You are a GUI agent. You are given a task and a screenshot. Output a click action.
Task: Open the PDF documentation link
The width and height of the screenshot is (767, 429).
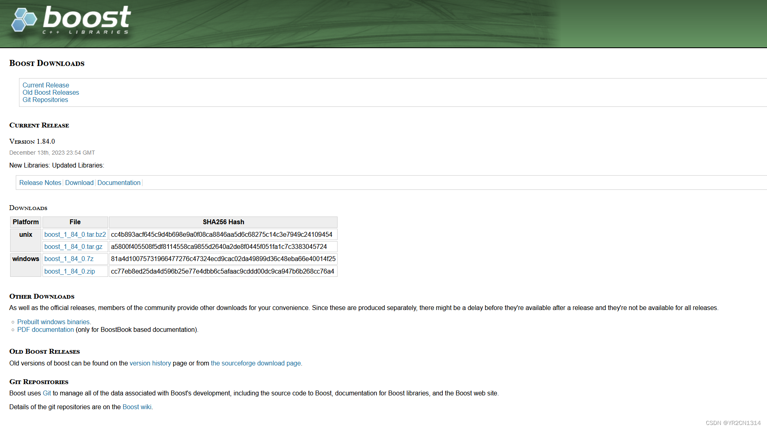(45, 329)
